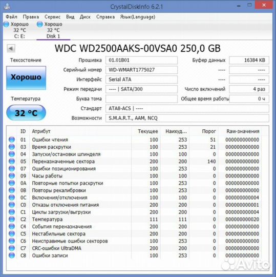Screen dimensions: 276x277
Task: Click the Возможности field S.M.A.R.T., AAM, NCQ
Action: click(187, 118)
